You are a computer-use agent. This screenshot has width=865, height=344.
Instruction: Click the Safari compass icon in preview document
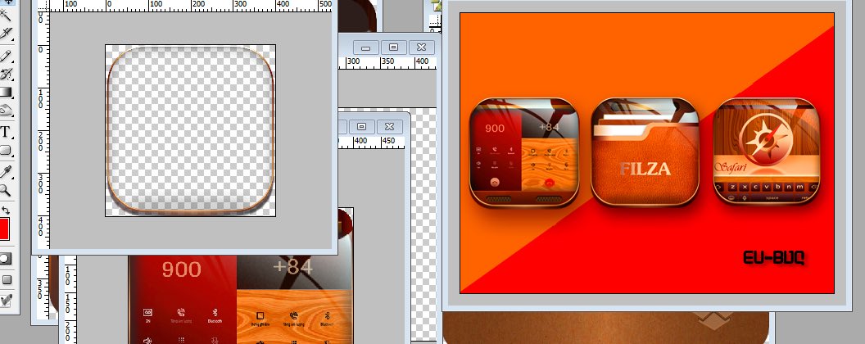(x=766, y=152)
